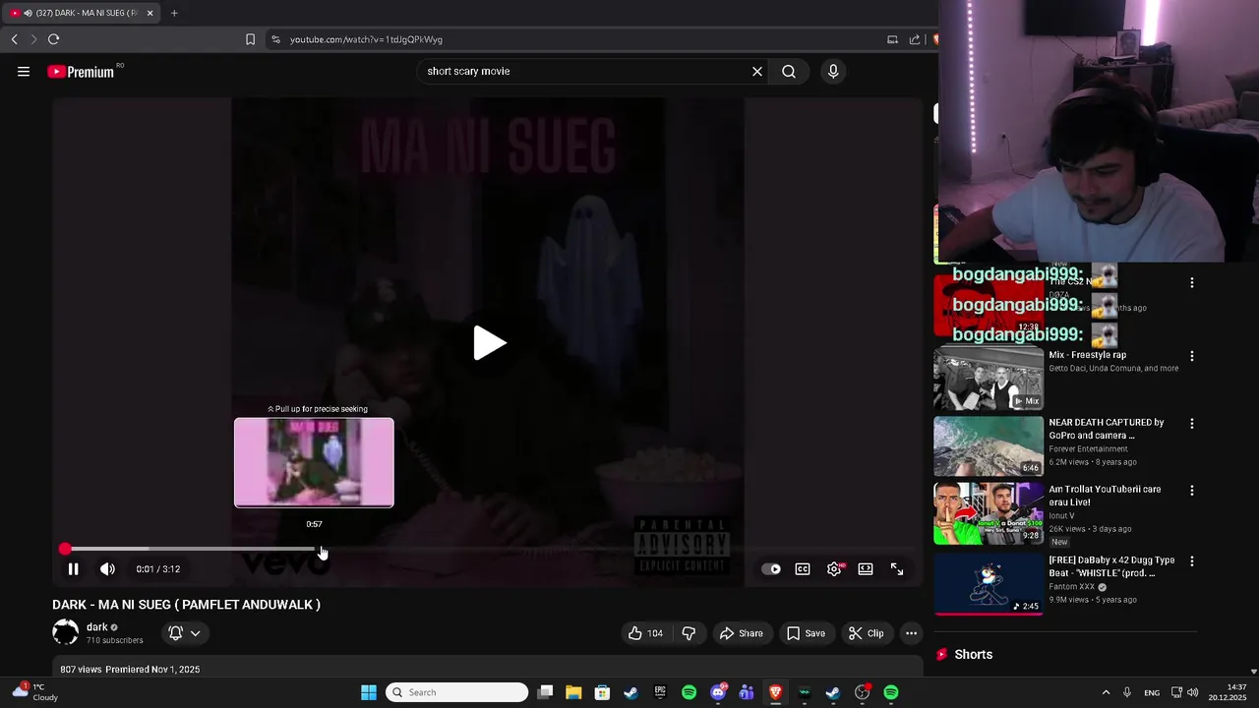Switch to theater mode view

pos(866,568)
